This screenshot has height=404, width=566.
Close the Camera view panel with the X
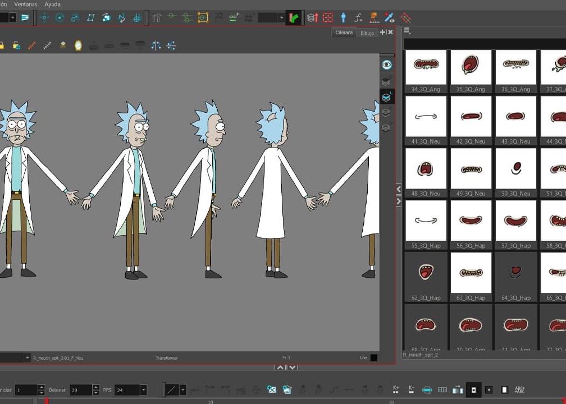[390, 32]
